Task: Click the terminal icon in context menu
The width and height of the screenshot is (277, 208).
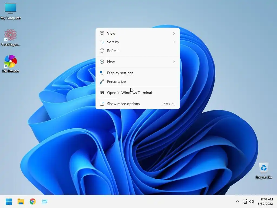Action: pos(102,93)
